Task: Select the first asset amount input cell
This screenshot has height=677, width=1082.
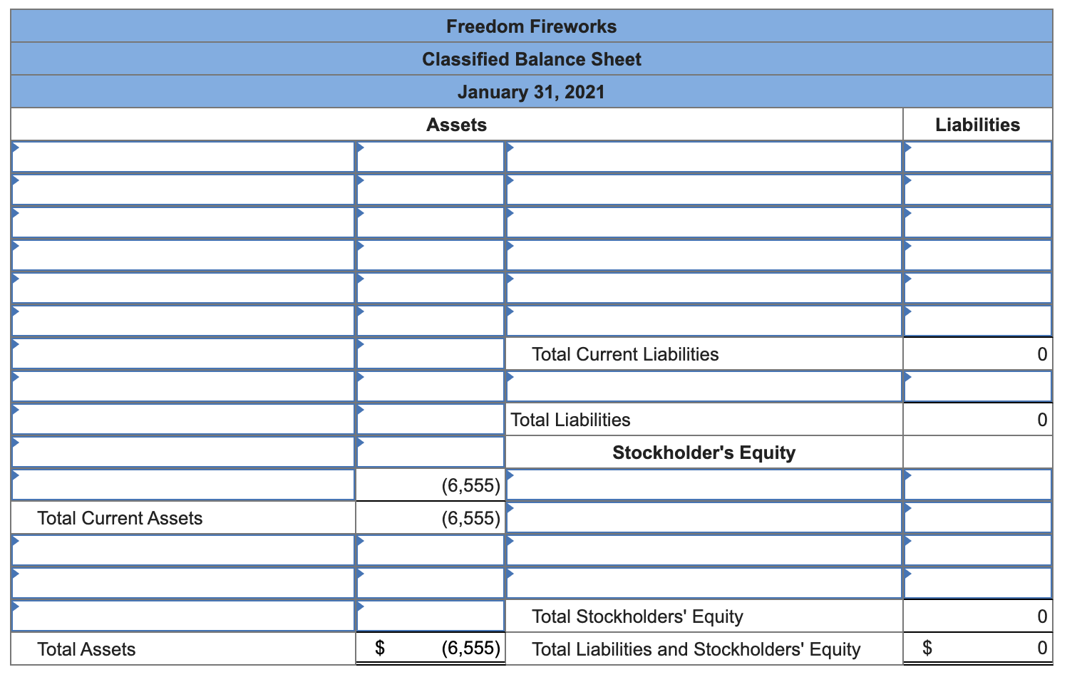Action: [x=431, y=157]
